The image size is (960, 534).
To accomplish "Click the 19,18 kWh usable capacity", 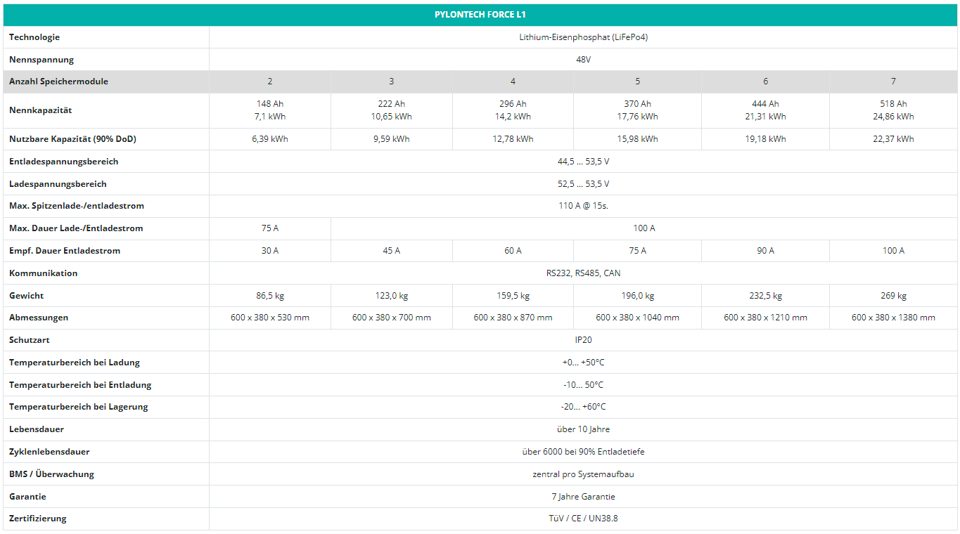I will [766, 139].
